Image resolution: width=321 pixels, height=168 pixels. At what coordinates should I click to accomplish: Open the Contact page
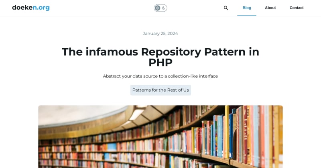[x=297, y=8]
